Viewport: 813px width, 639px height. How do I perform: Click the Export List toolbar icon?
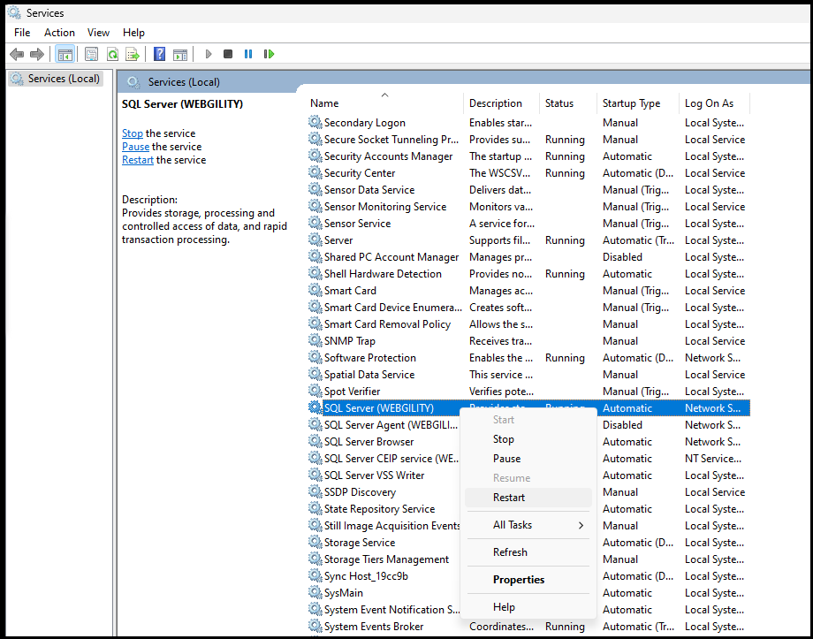coord(133,54)
